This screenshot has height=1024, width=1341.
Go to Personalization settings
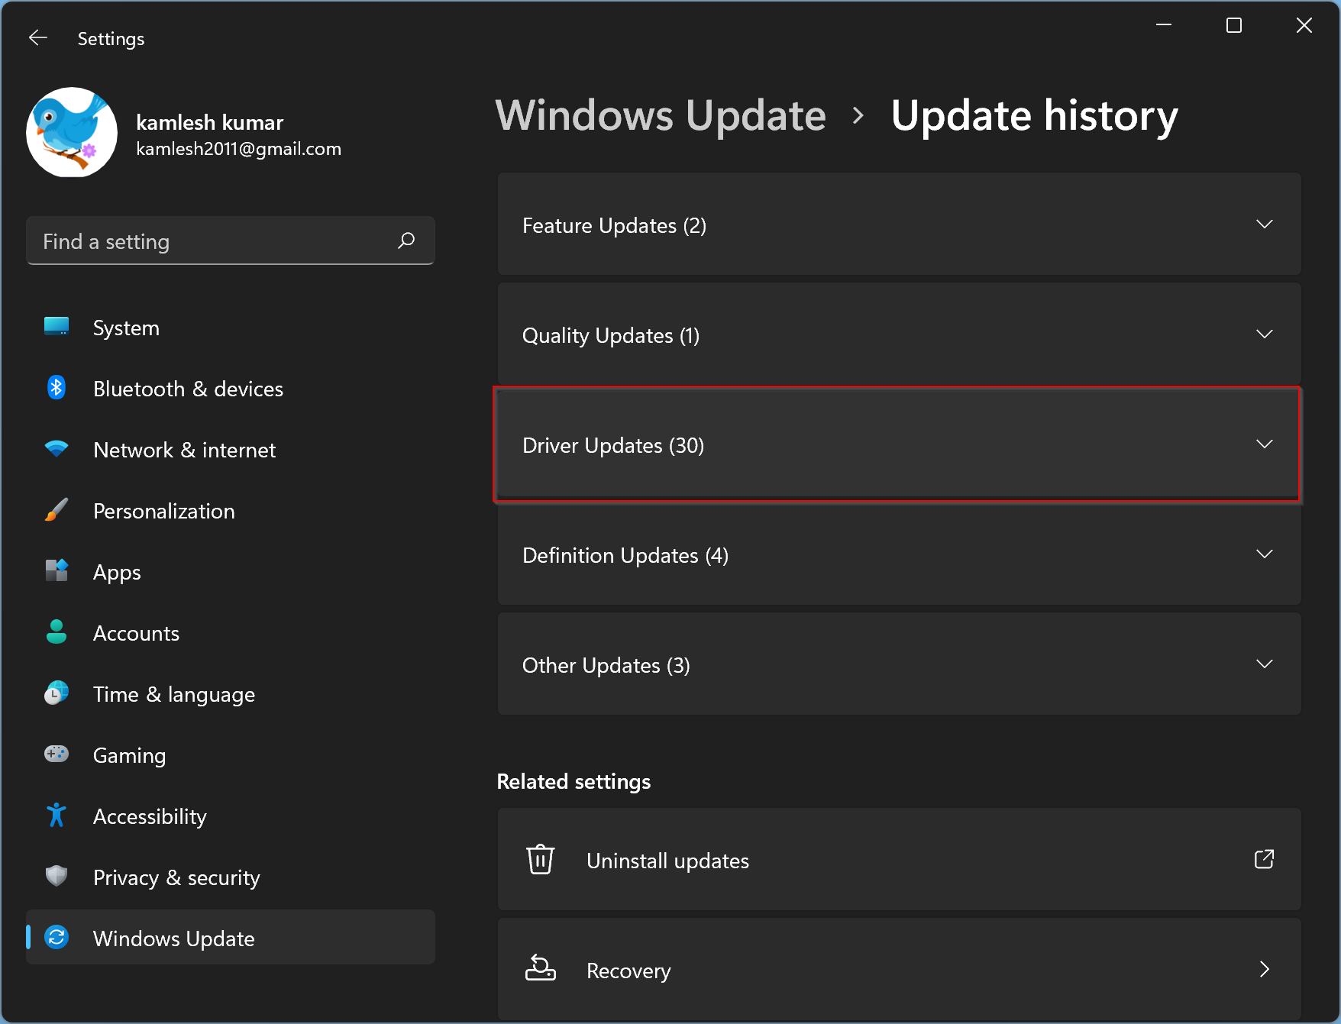231,511
